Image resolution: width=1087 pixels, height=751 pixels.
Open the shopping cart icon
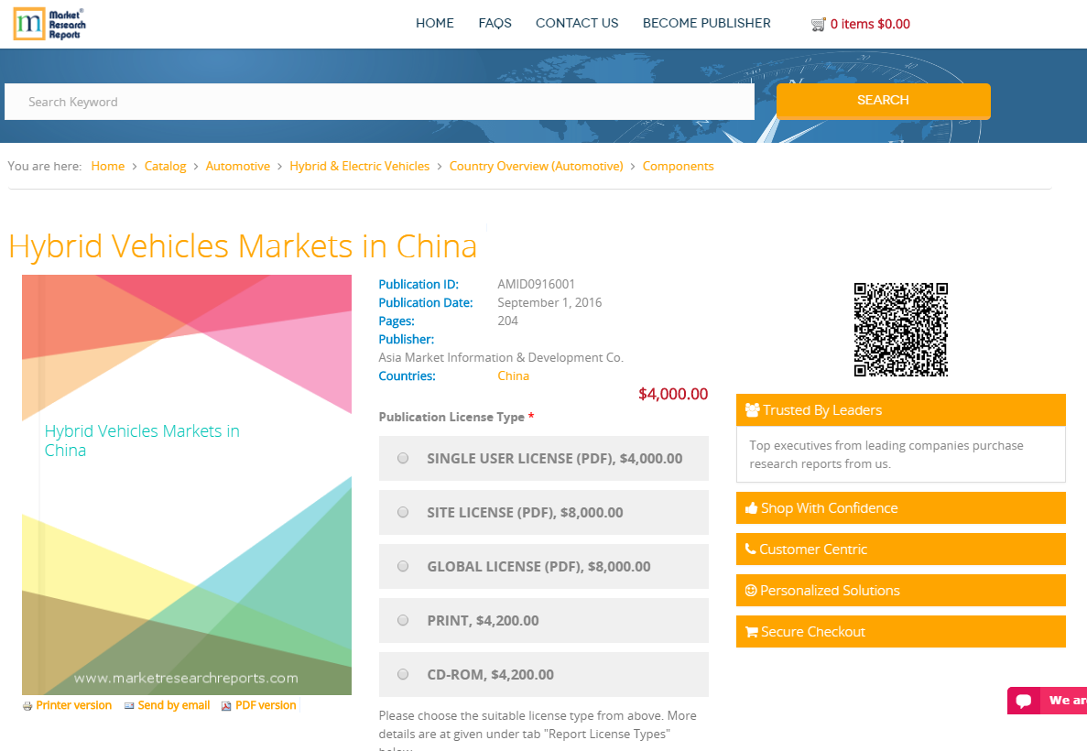(x=818, y=25)
